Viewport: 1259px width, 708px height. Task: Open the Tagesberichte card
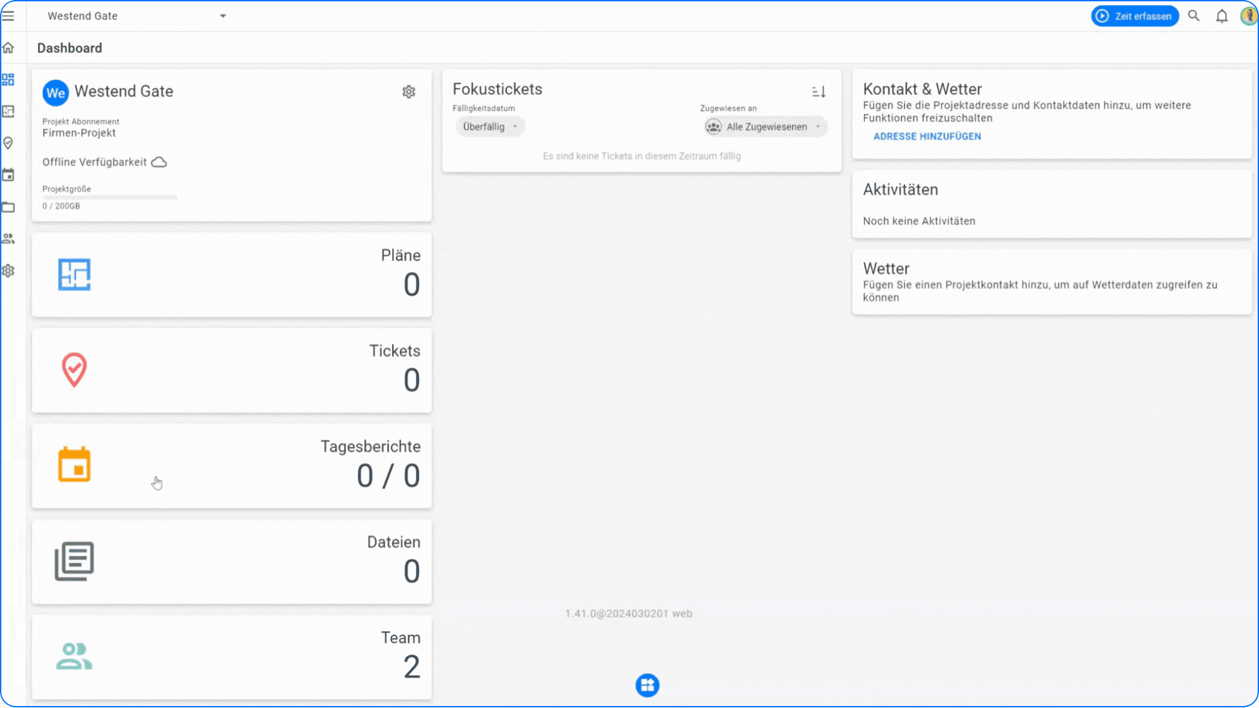(x=231, y=466)
